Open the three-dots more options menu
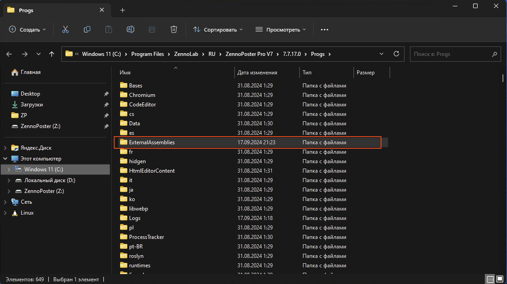This screenshot has width=507, height=284. (324, 29)
